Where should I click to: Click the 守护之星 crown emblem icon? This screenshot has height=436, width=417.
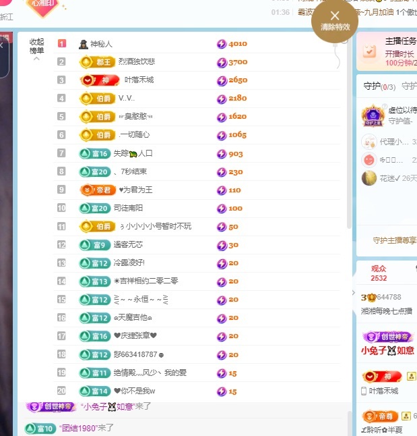373,115
